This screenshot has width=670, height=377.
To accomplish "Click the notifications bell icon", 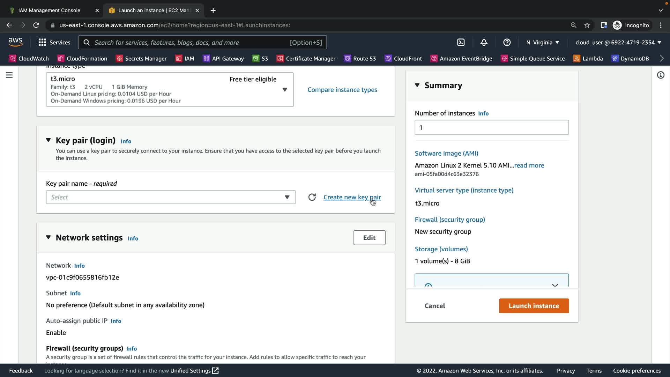I will tap(484, 42).
